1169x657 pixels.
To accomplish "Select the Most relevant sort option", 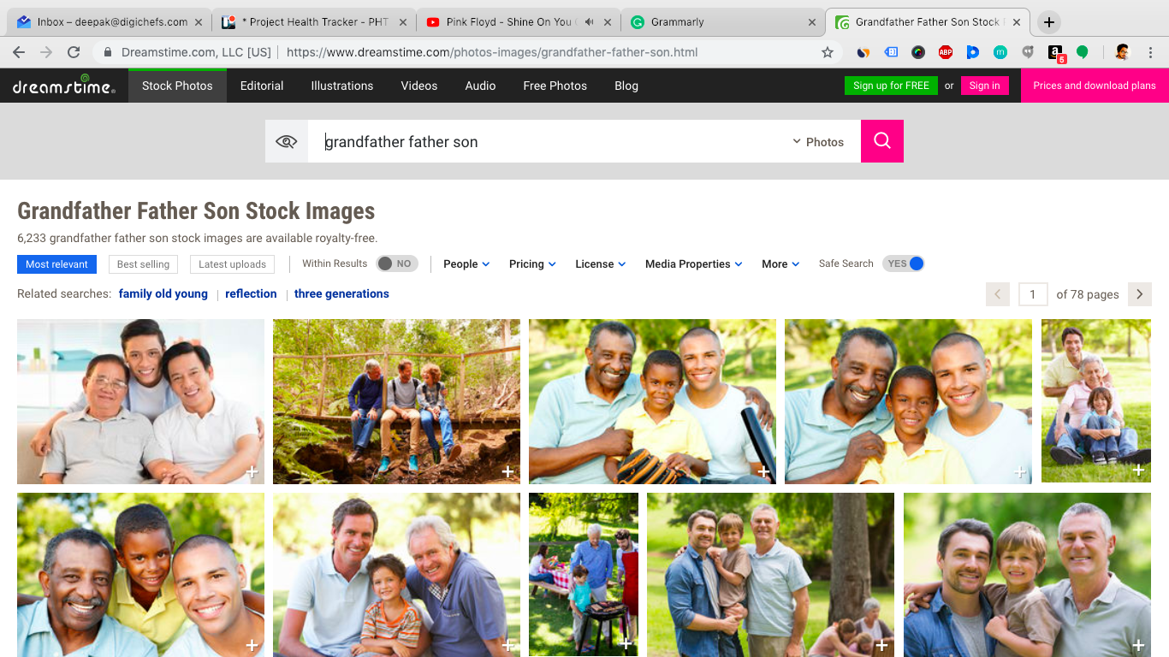I will point(56,264).
